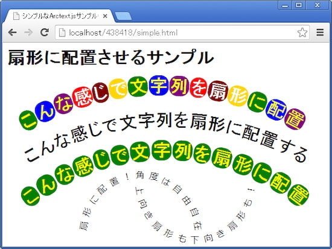Click the page icon in address bar
This screenshot has width=332, height=249.
(62, 33)
